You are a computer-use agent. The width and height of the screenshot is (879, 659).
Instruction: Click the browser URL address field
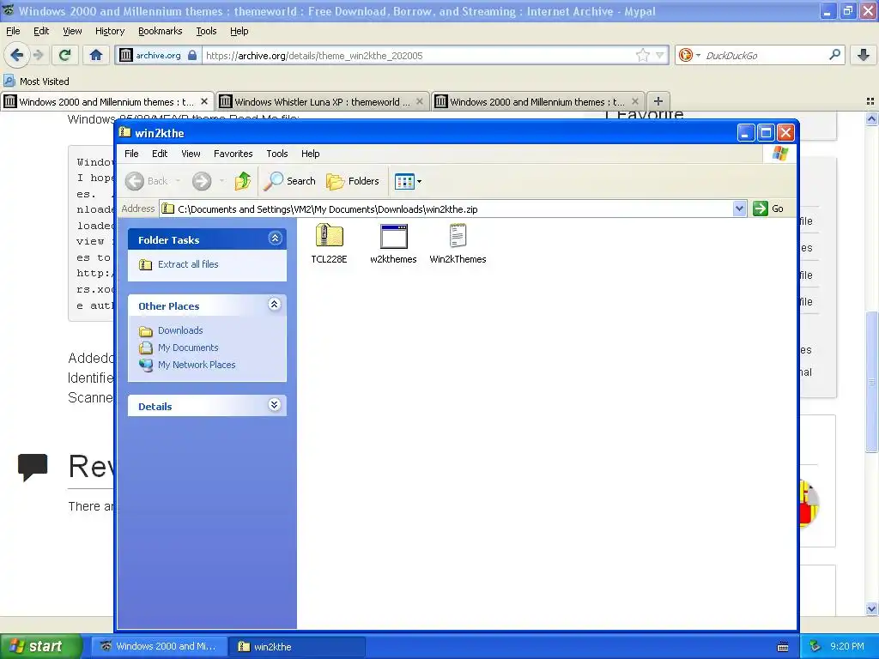[x=418, y=56]
